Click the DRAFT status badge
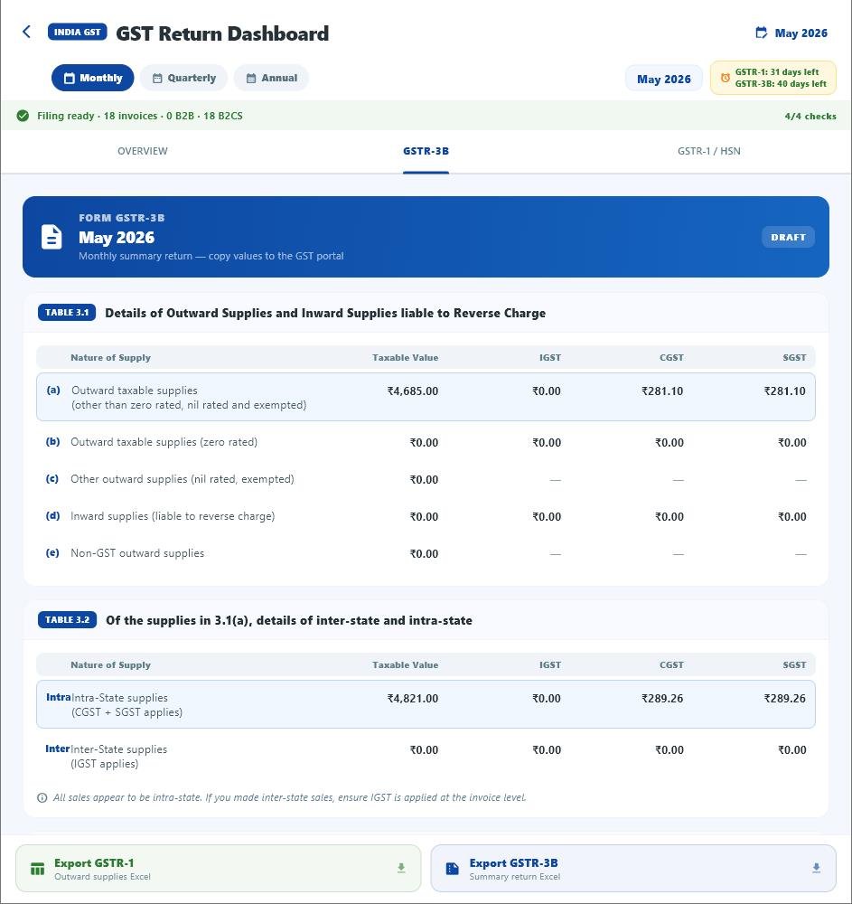 pyautogui.click(x=788, y=237)
